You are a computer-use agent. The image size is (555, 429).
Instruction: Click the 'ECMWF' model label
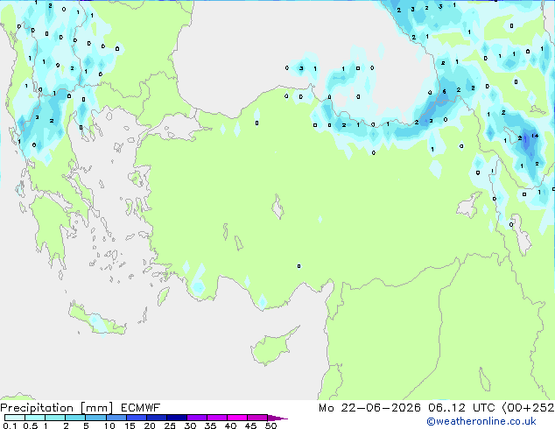[141, 408]
